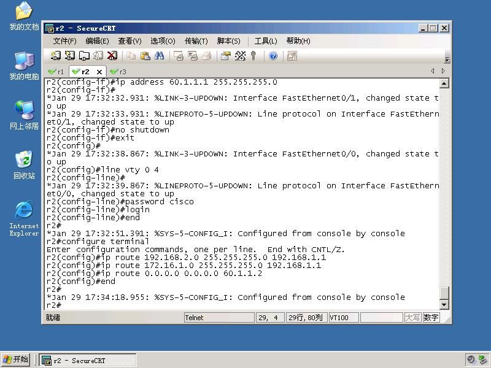Click the tab scroll right arrow
The width and height of the screenshot is (491, 368).
(x=443, y=71)
